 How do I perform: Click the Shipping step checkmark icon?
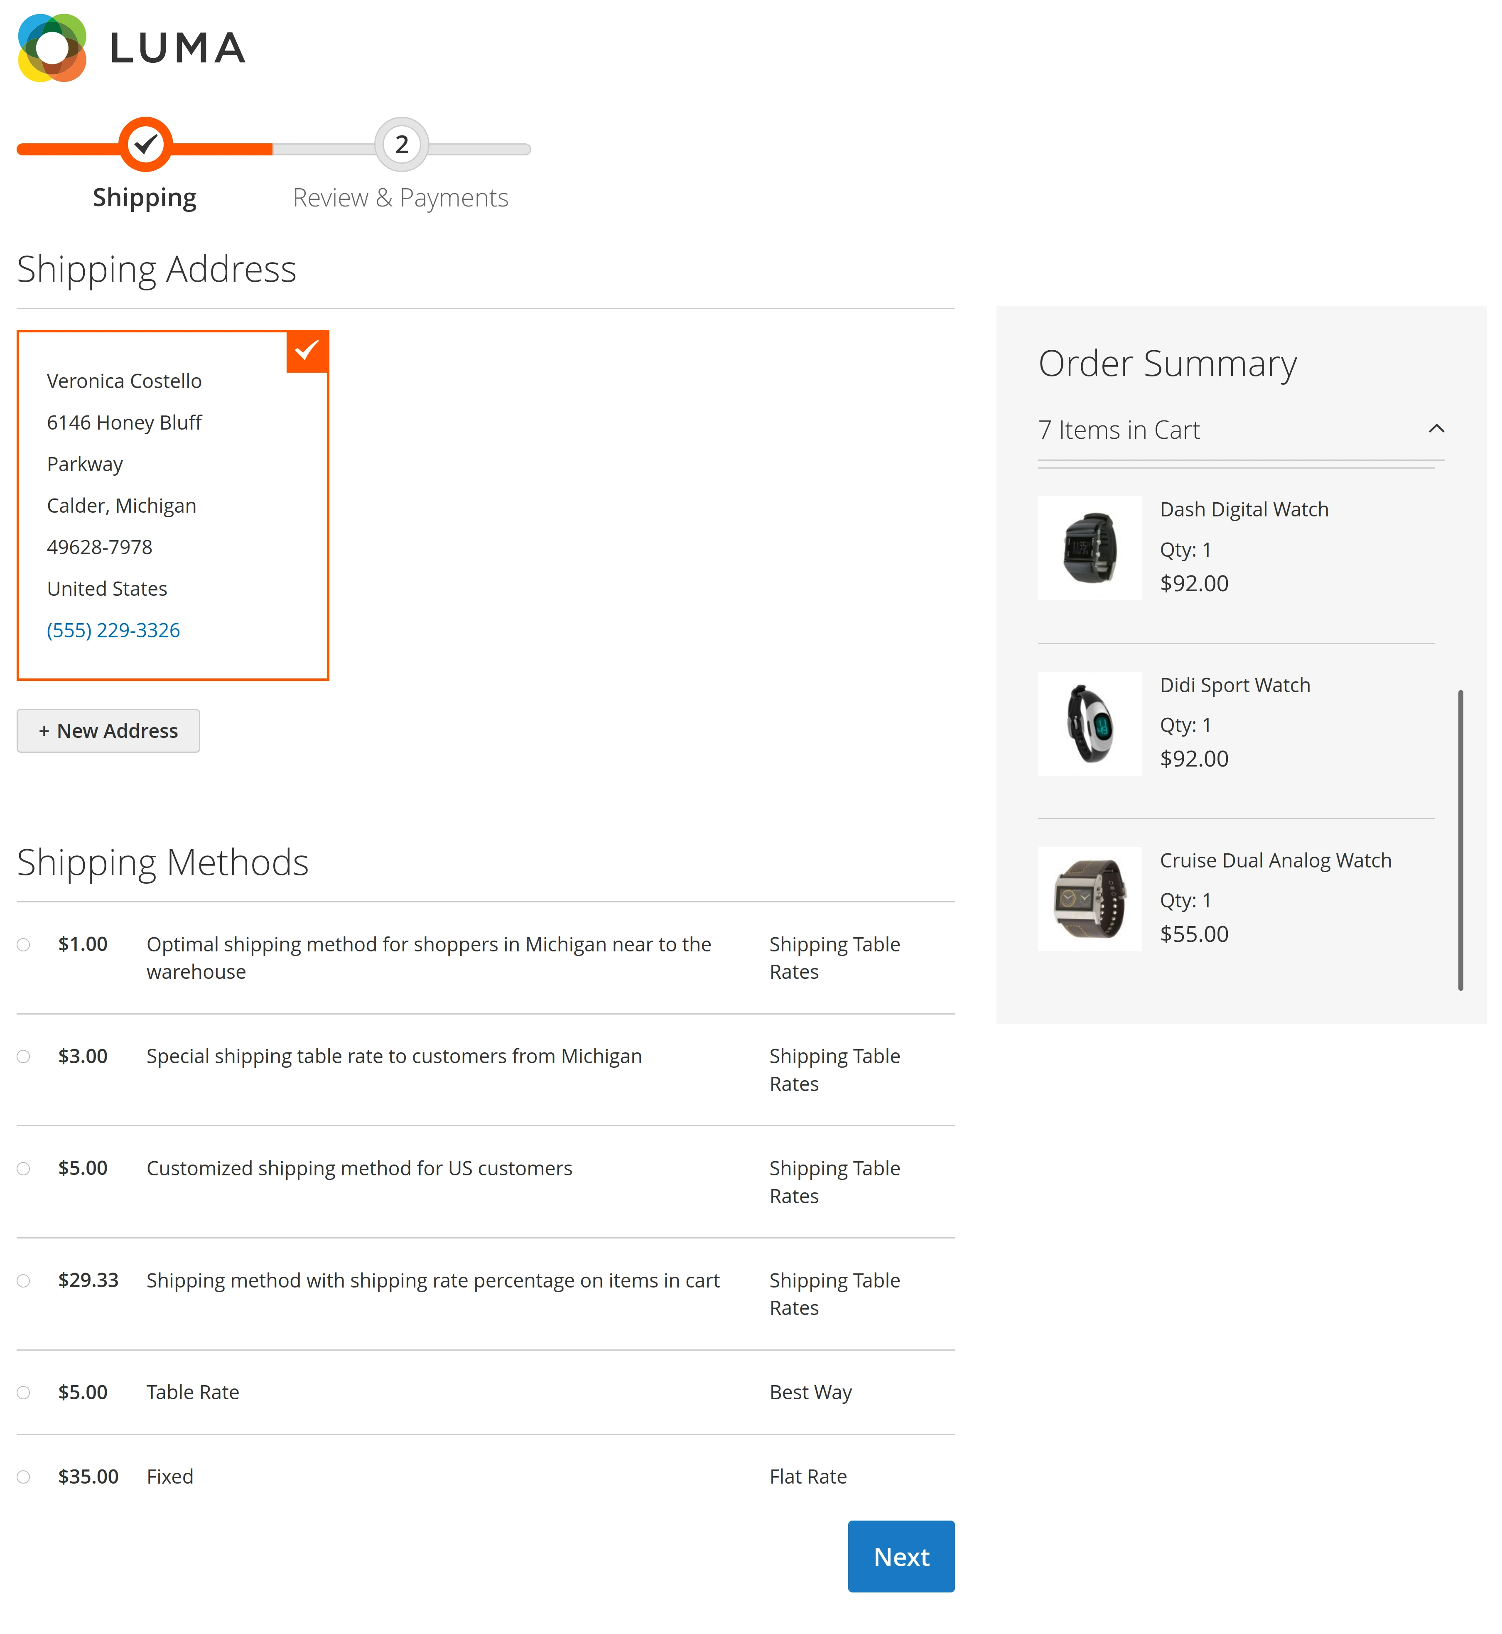145,145
